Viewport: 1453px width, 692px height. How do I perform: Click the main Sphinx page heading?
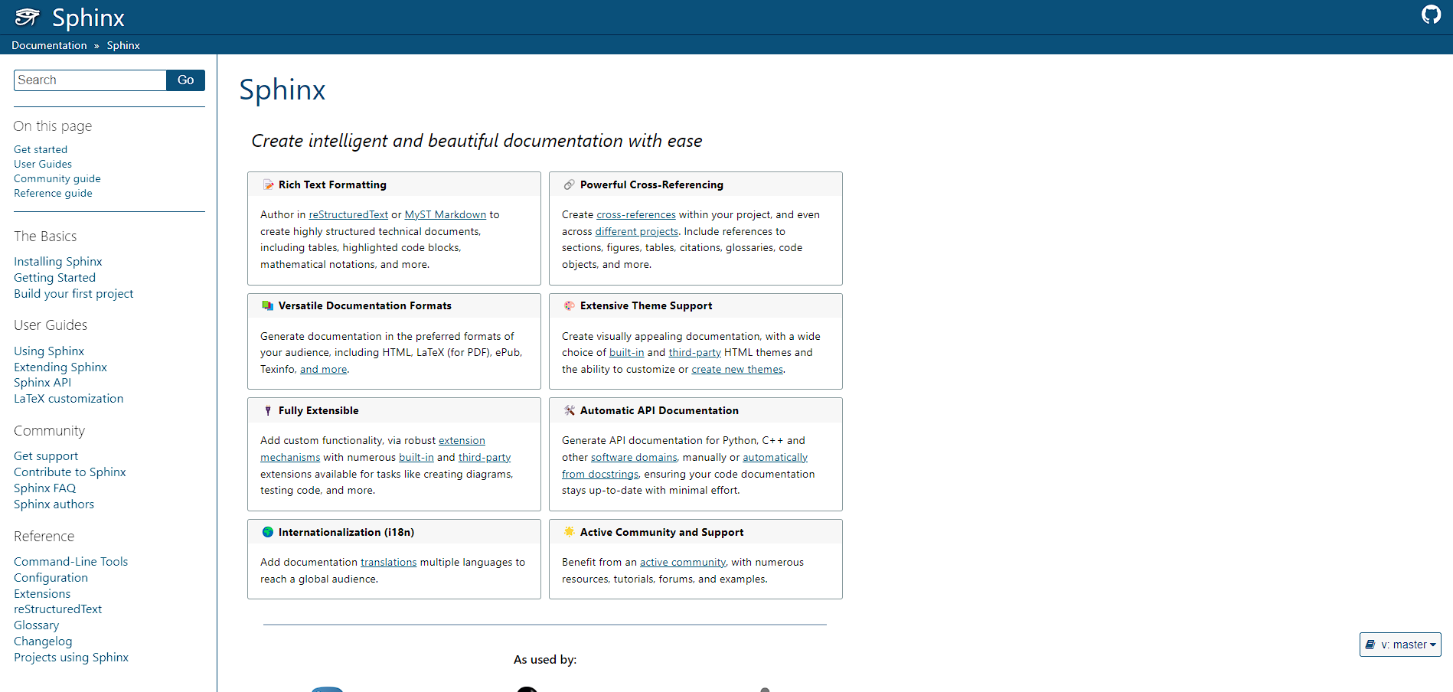pos(282,90)
